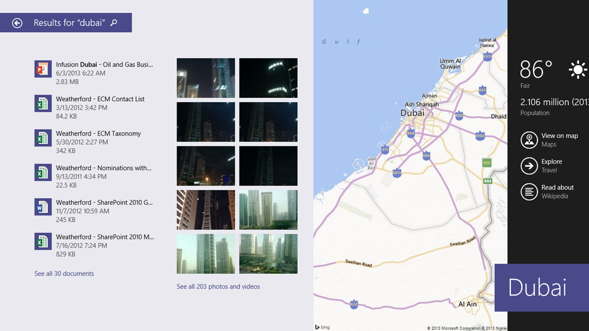The width and height of the screenshot is (589, 331).
Task: Click the back arrow in search header
Action: (17, 23)
